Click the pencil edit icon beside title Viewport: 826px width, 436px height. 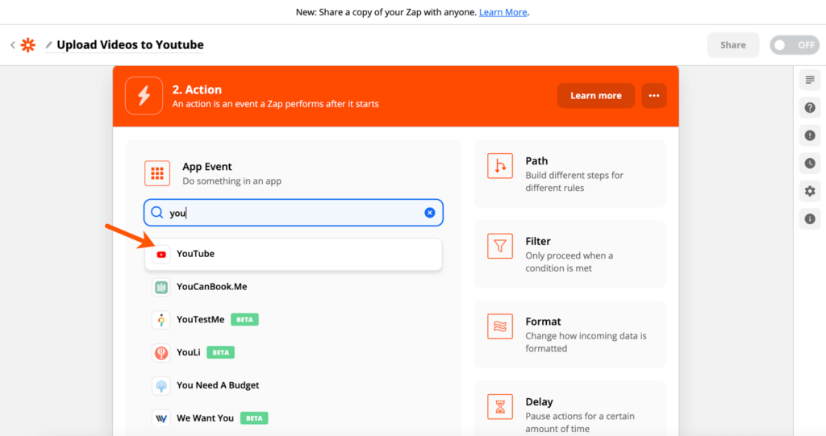point(49,45)
